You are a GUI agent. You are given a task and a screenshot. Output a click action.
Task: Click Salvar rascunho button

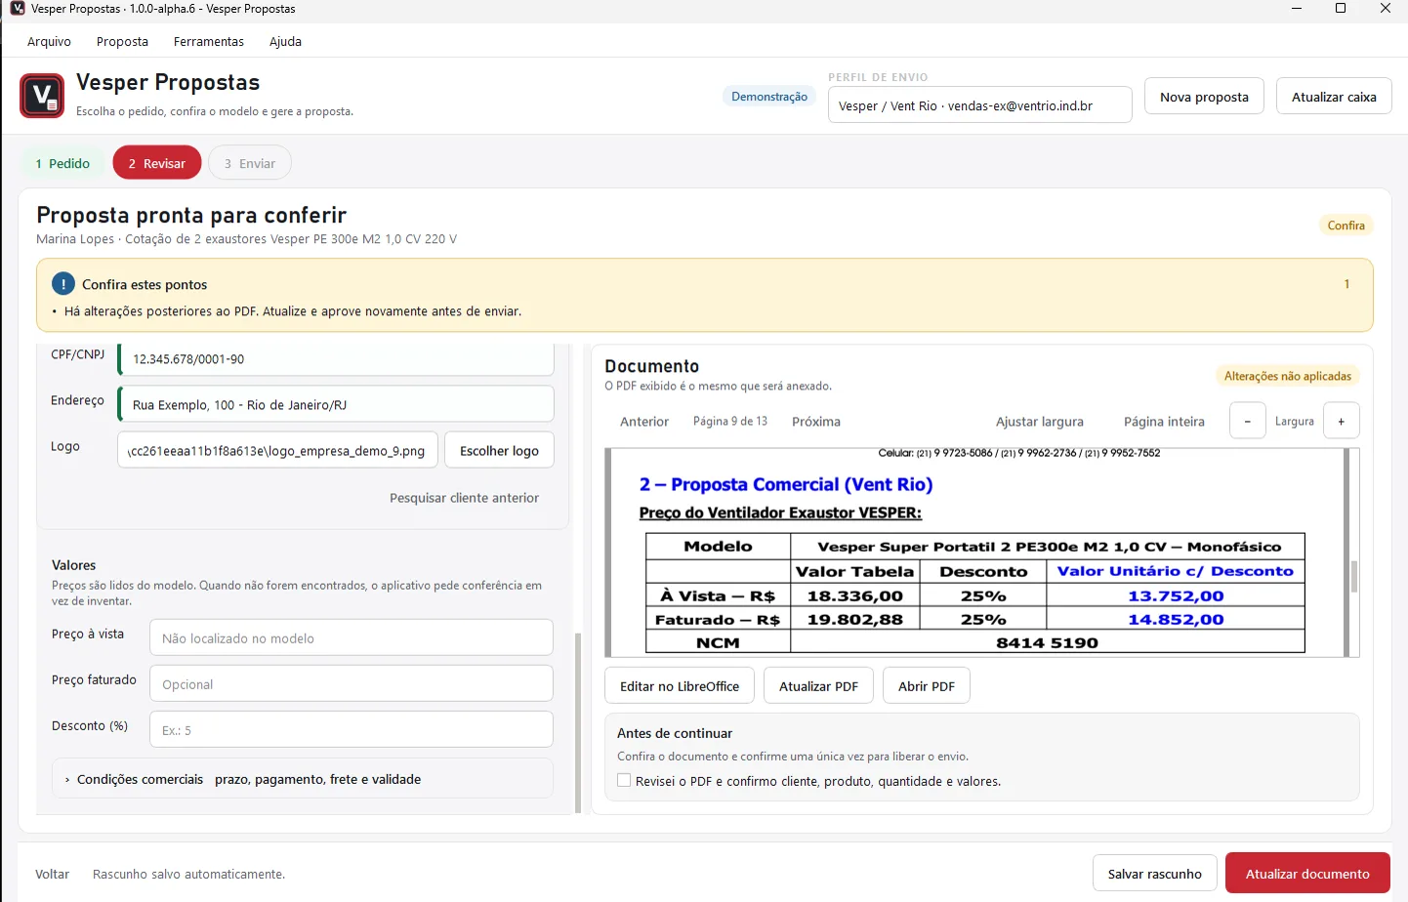pyautogui.click(x=1155, y=874)
